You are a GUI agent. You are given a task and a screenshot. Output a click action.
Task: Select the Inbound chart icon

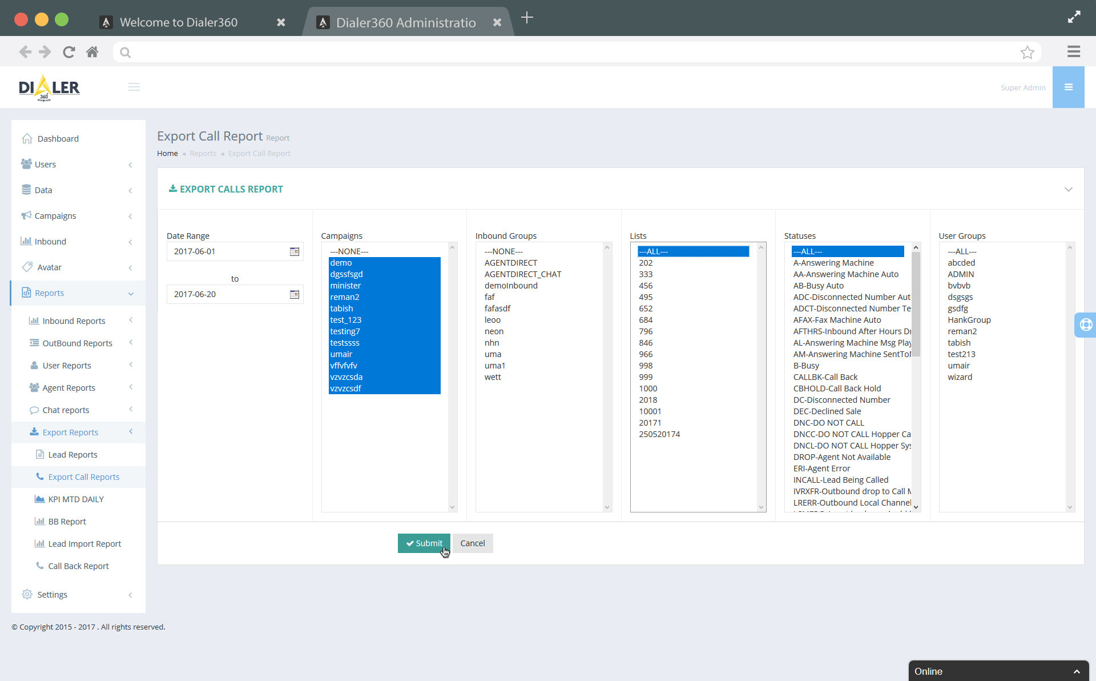pos(26,241)
